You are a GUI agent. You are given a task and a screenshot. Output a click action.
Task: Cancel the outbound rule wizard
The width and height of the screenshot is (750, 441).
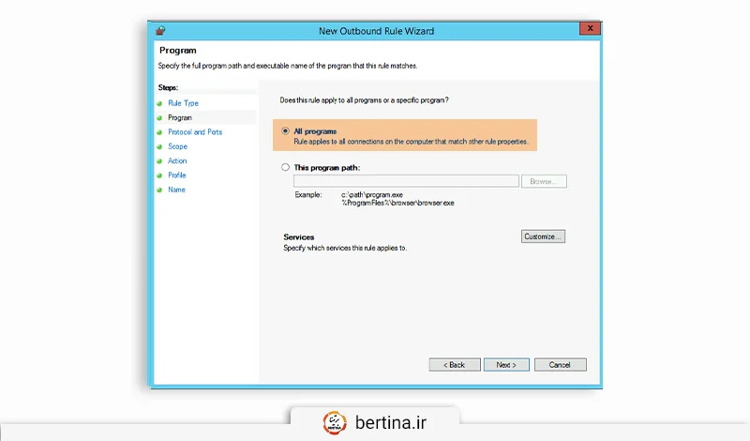coord(560,364)
